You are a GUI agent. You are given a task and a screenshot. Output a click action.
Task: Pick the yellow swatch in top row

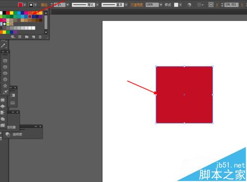(x=11, y=13)
